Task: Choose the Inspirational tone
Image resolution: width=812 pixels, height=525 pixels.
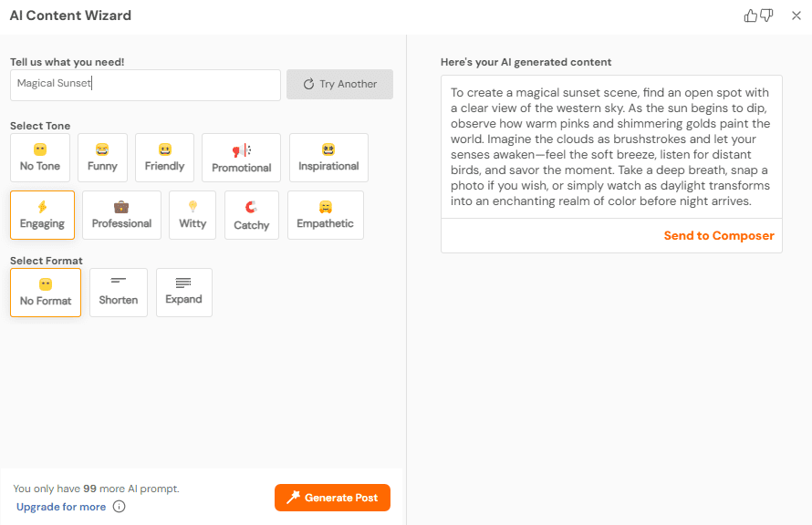Action: point(328,158)
